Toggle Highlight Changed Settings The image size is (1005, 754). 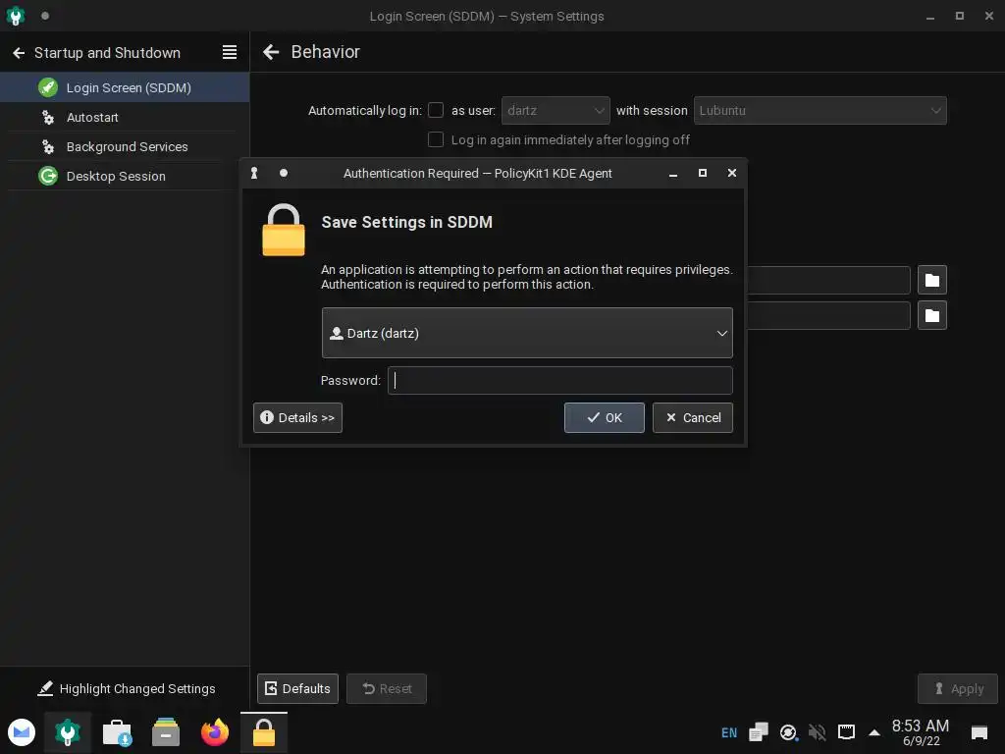[127, 688]
